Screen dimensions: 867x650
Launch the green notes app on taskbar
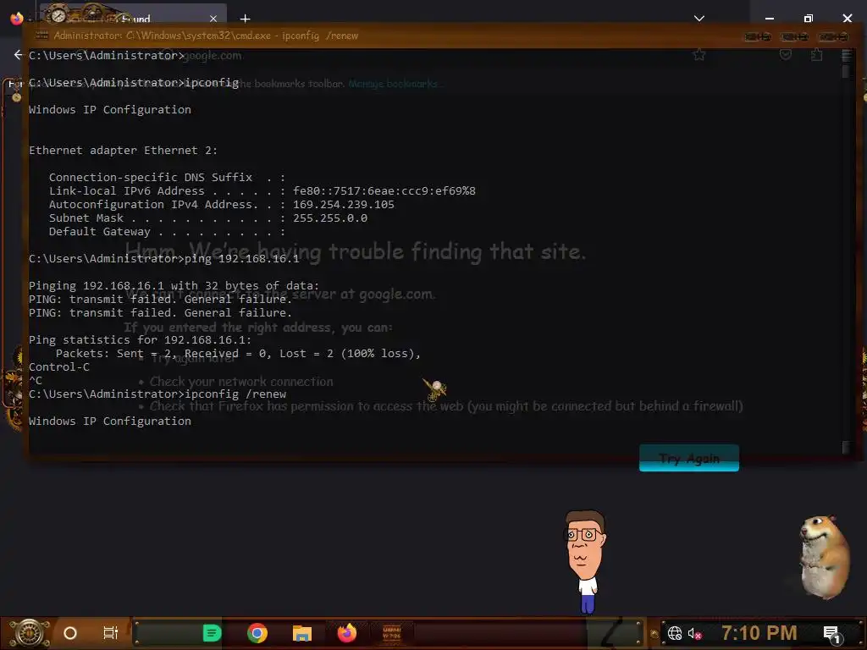point(212,633)
